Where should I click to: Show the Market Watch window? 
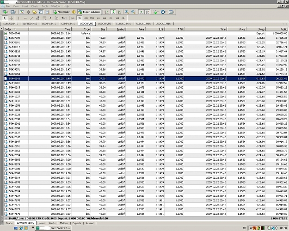(x=22, y=12)
